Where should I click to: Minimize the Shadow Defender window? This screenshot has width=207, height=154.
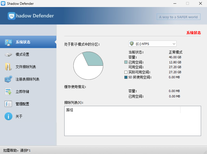175,3
